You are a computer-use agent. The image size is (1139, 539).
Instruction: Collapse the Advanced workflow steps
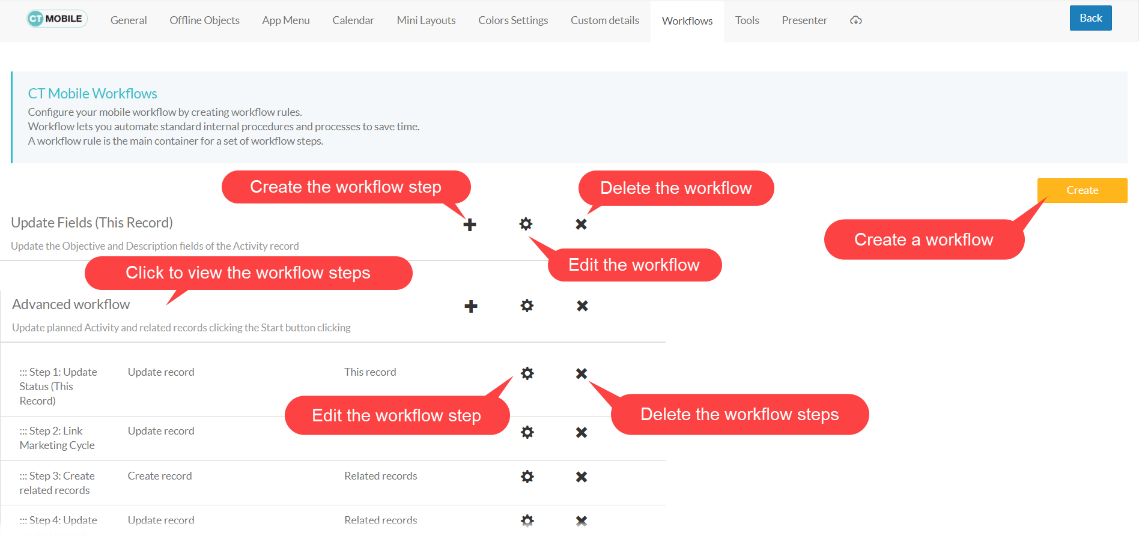pyautogui.click(x=71, y=304)
